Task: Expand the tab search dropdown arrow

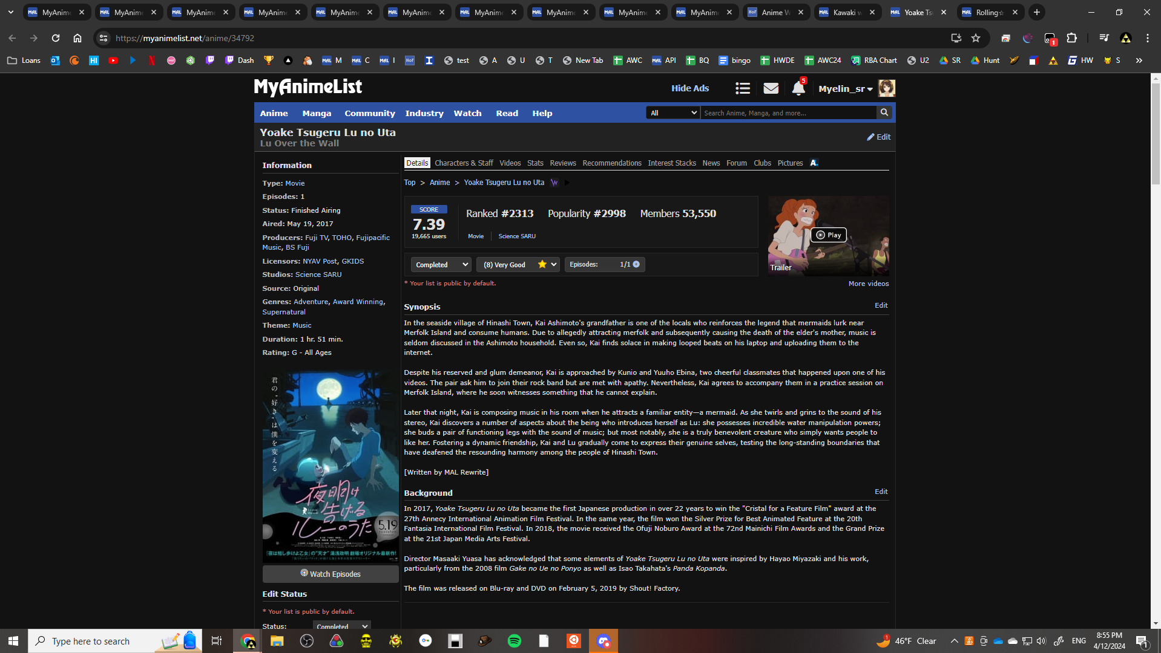Action: [x=11, y=12]
